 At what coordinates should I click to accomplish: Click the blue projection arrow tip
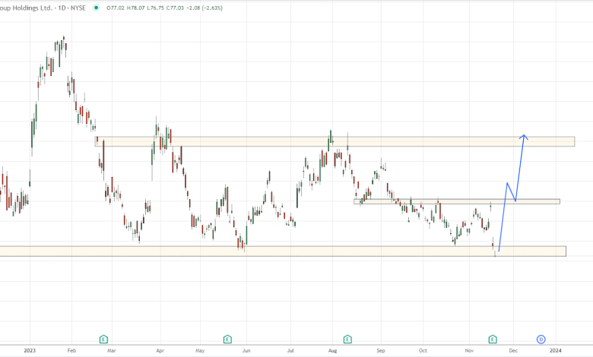coord(523,136)
